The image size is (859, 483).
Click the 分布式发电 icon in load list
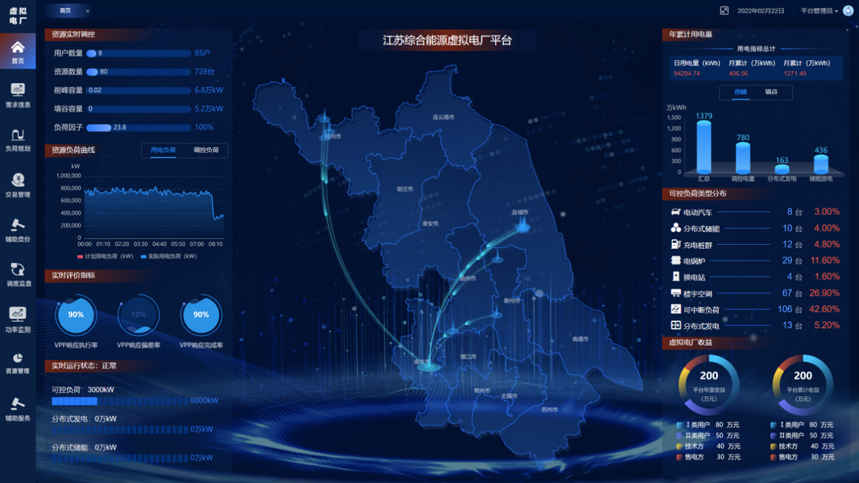point(675,325)
